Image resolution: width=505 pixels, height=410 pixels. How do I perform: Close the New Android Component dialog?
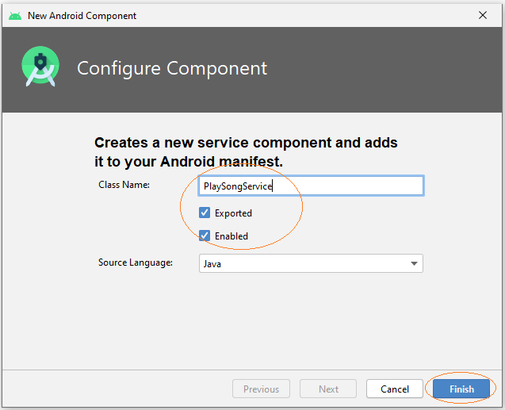click(483, 15)
